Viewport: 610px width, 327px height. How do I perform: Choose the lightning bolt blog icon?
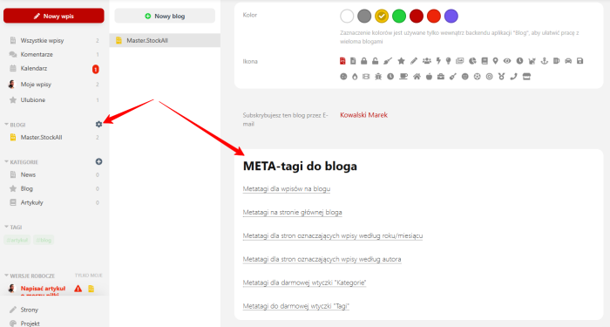click(x=438, y=61)
